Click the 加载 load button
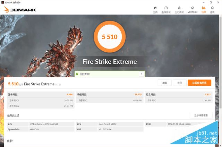Screen dimensions: 222x147 point(164,83)
